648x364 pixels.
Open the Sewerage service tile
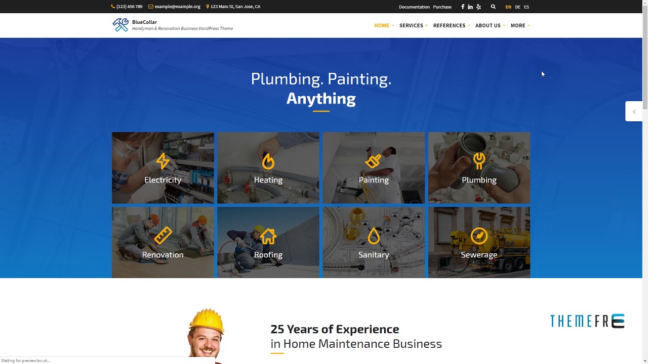click(x=479, y=242)
